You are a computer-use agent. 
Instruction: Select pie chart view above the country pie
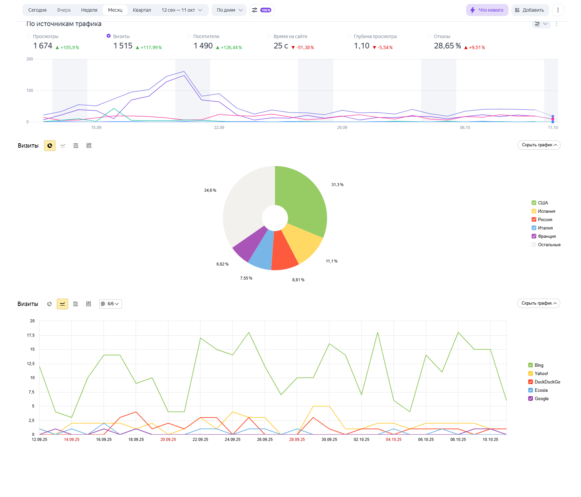(x=50, y=146)
